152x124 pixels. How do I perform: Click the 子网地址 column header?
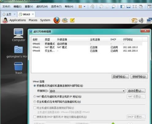[128, 40]
